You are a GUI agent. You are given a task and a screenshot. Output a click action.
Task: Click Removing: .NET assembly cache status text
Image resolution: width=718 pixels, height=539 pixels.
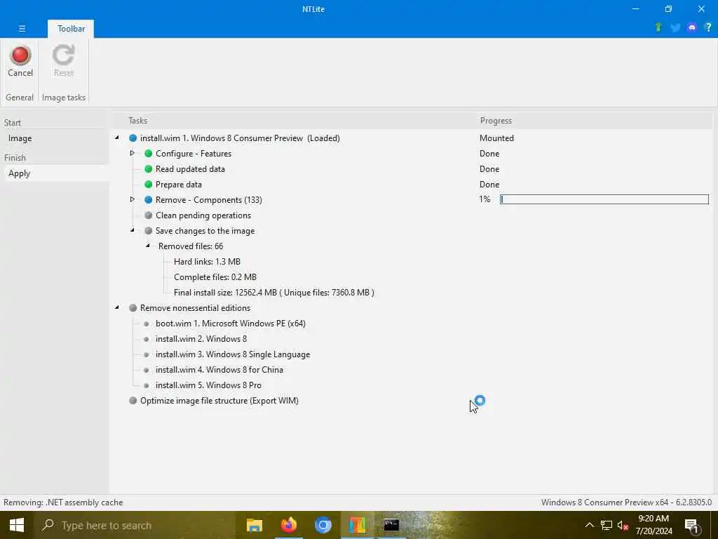[x=63, y=503]
